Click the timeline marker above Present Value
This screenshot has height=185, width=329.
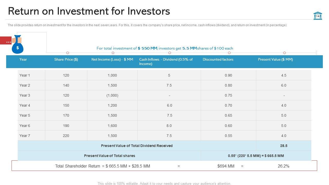[x=285, y=53]
